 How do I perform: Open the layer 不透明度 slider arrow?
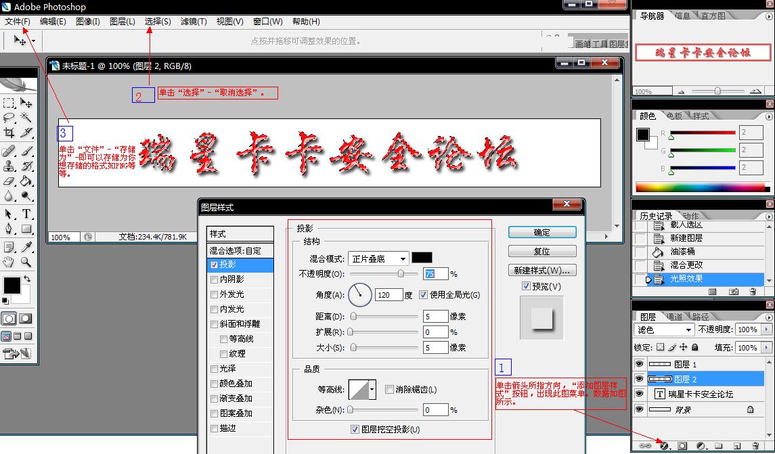(767, 330)
